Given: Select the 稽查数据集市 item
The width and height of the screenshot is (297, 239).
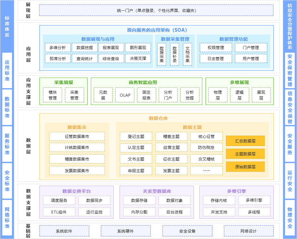Looking at the screenshot, I should (77, 159).
